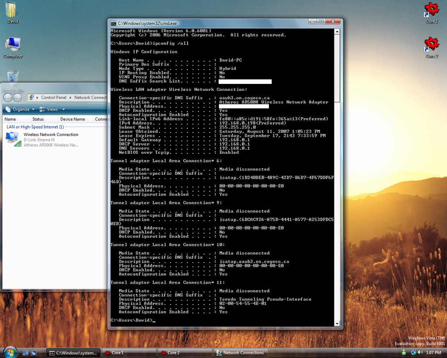Go to Control Panel in the address breadcrumb
The height and width of the screenshot is (358, 447).
coord(54,97)
